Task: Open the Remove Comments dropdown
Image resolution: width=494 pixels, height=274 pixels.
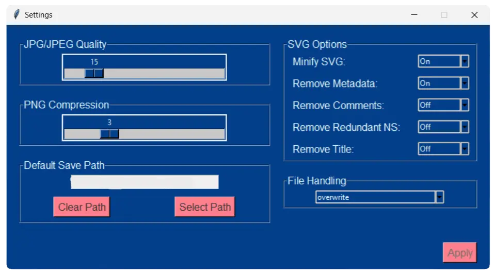Action: click(443, 105)
